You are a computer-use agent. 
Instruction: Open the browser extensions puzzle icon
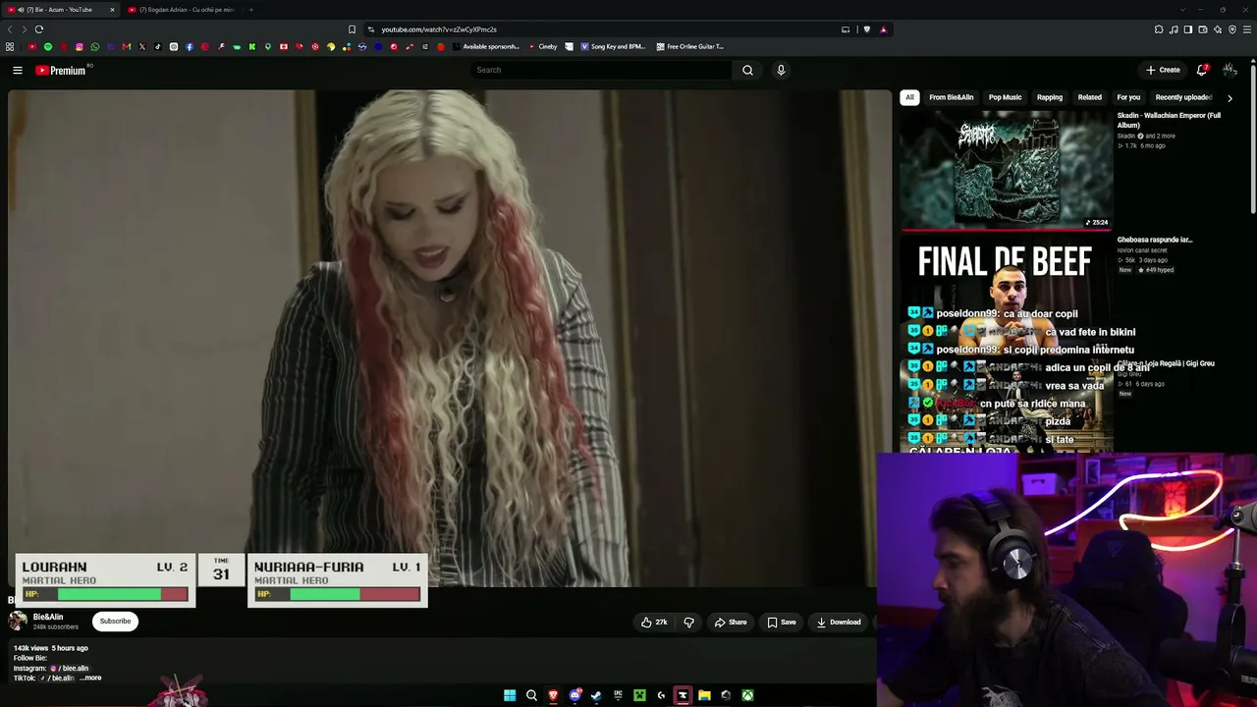[x=1159, y=29]
